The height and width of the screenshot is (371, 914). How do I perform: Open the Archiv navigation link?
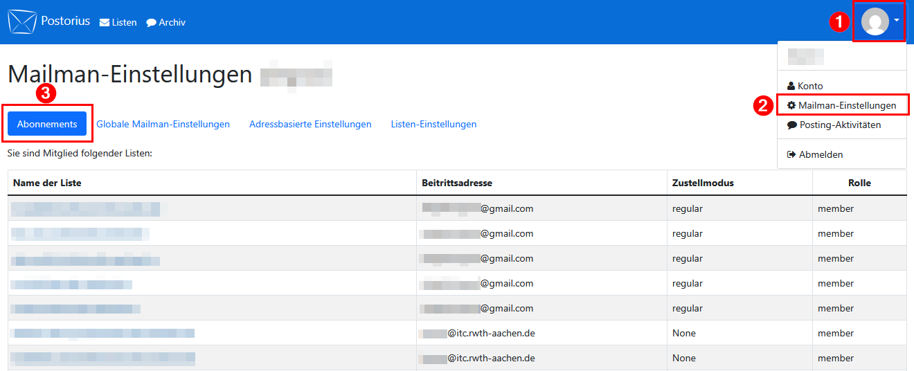(x=166, y=22)
